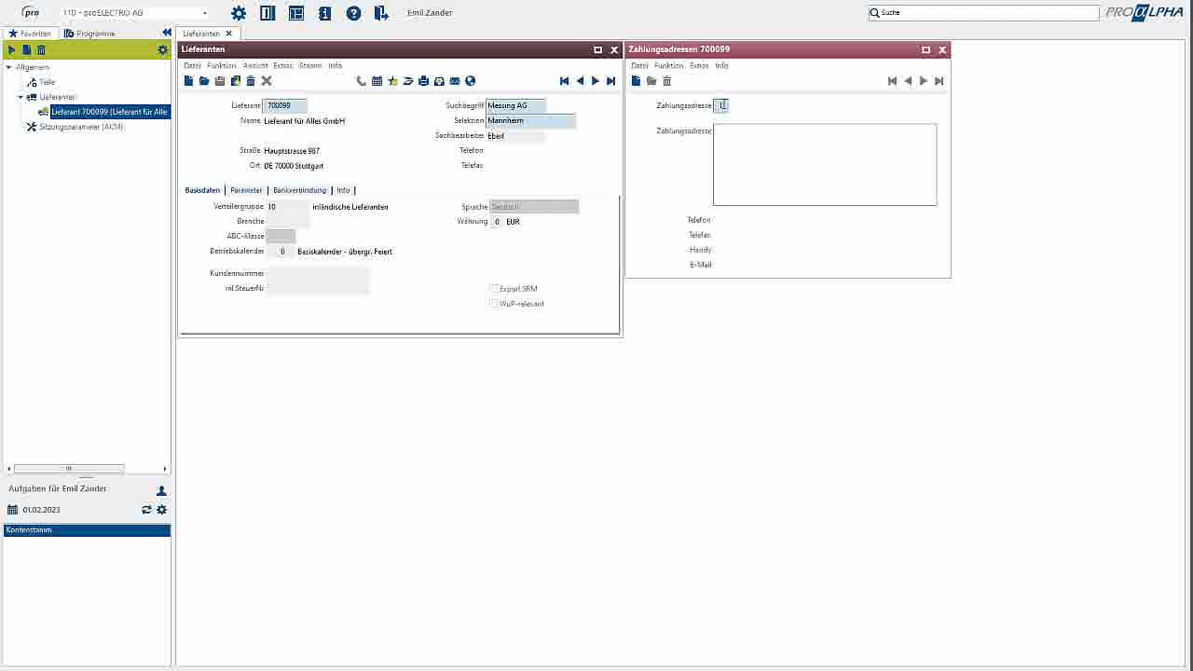Click the Suchbegriff field Messing AG
1193x671 pixels.
[x=515, y=106]
